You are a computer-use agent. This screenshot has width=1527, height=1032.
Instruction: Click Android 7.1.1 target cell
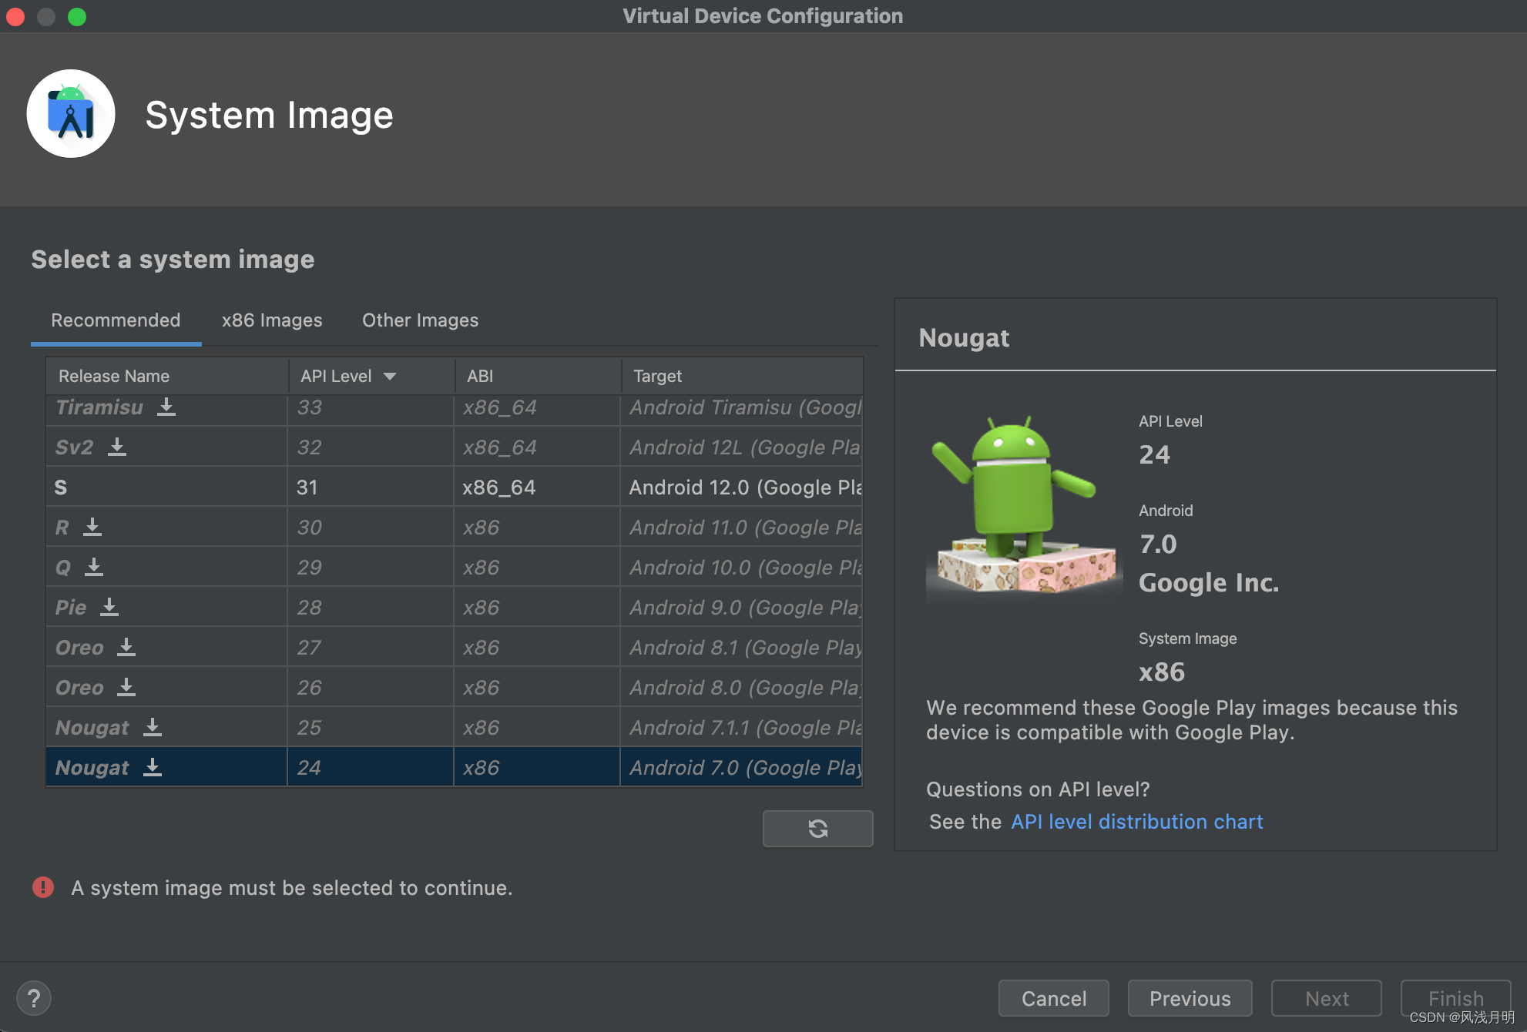(742, 727)
